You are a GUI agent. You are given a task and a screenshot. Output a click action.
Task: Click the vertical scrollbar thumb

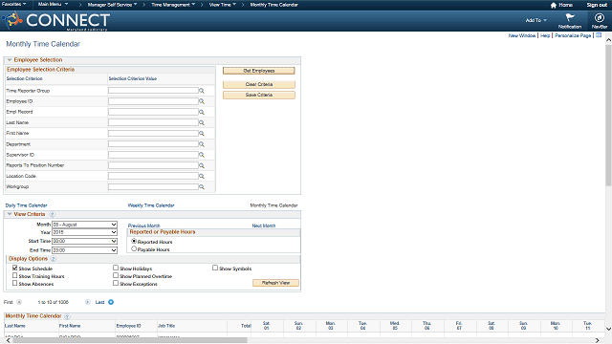click(x=608, y=115)
